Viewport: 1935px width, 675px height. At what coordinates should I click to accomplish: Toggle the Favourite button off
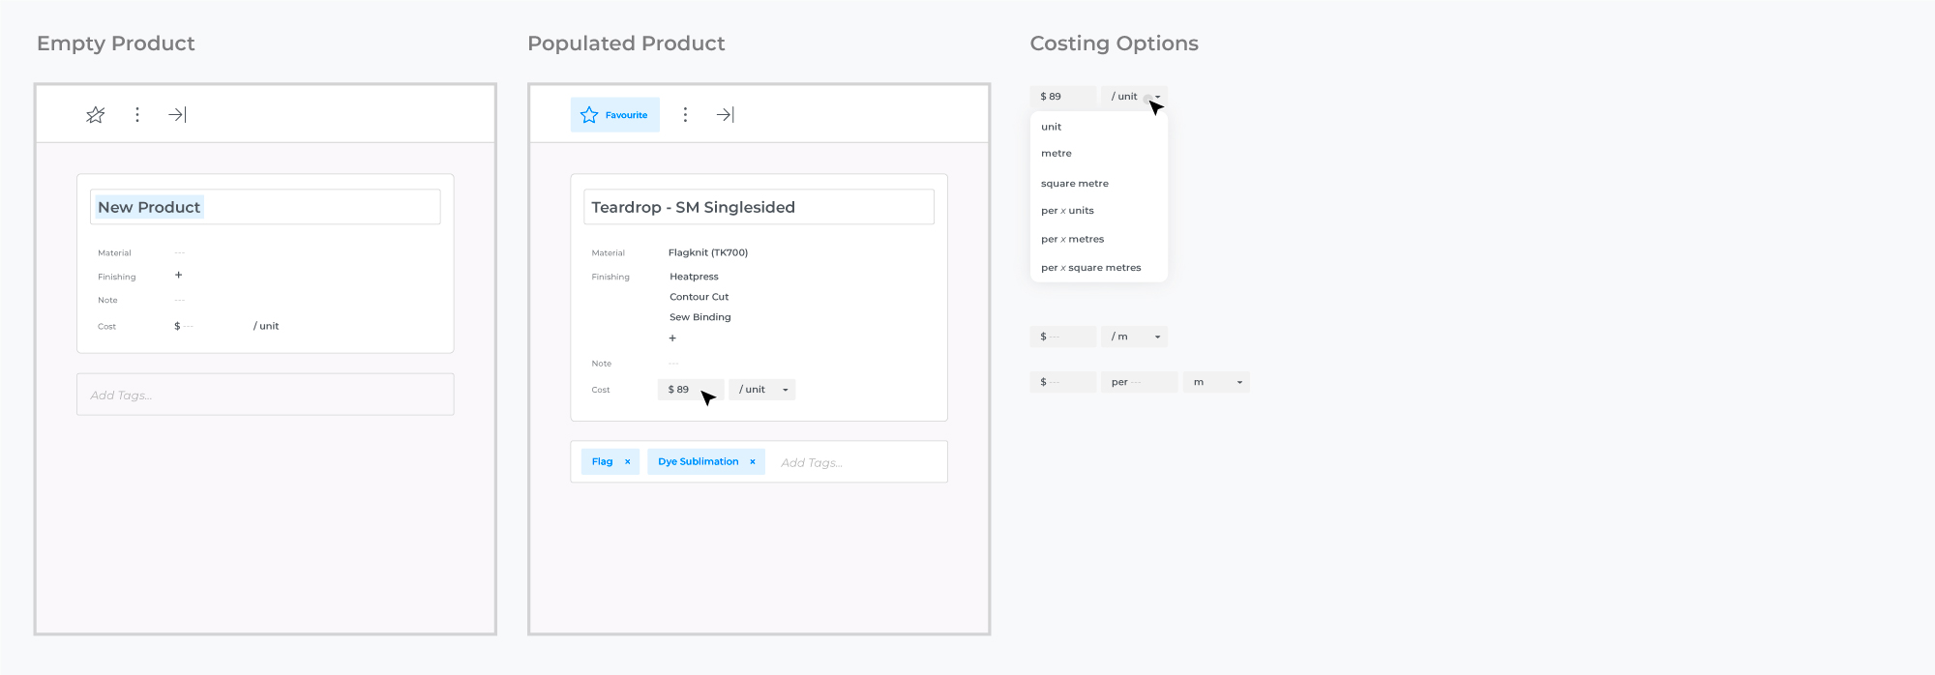click(614, 115)
